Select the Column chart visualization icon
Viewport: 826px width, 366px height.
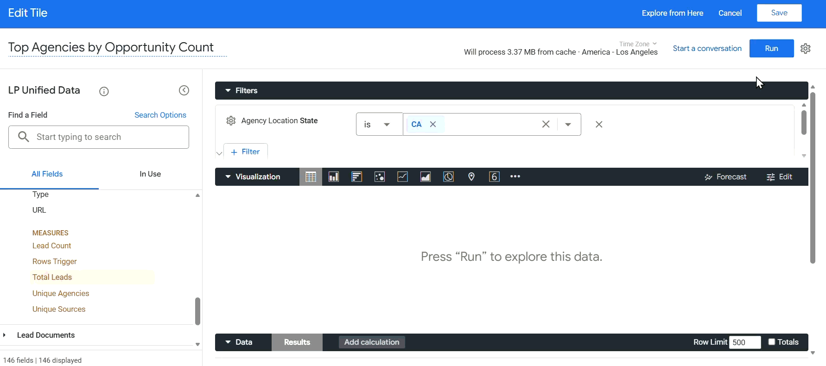(334, 177)
